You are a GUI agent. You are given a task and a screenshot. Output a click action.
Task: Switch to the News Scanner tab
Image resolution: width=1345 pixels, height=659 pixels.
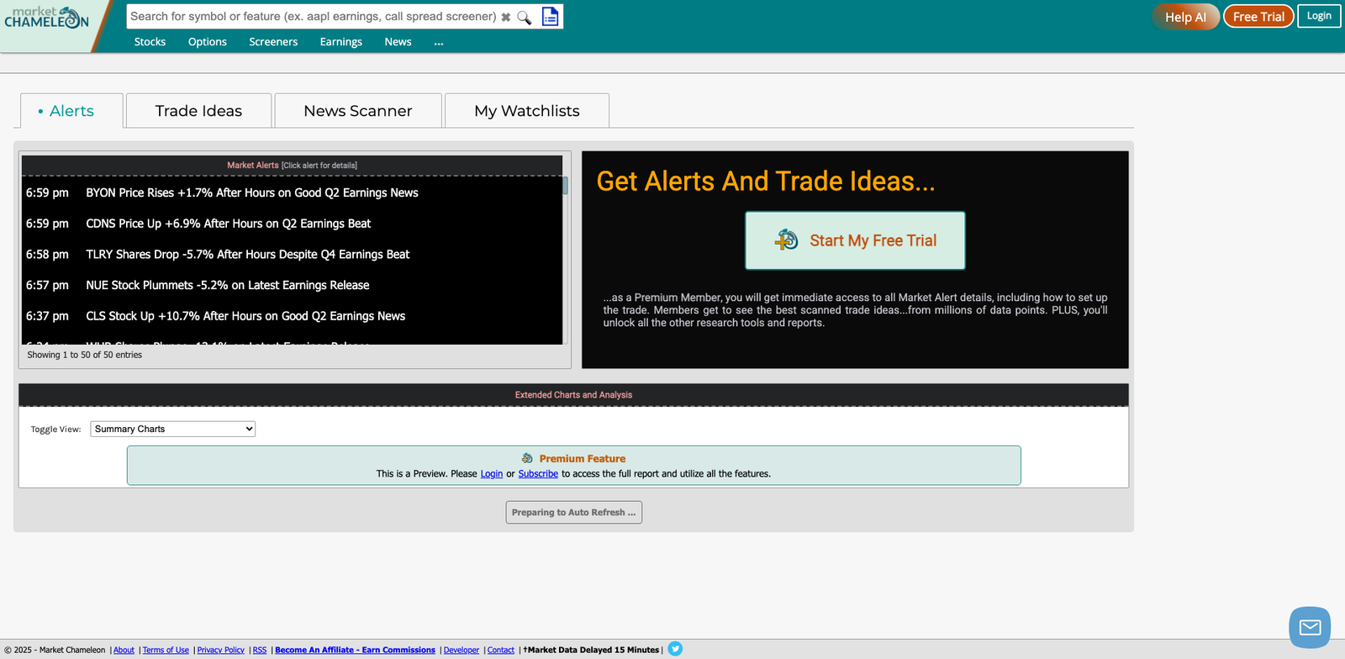coord(358,111)
